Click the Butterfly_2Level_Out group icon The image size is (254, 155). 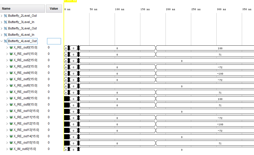(6, 16)
